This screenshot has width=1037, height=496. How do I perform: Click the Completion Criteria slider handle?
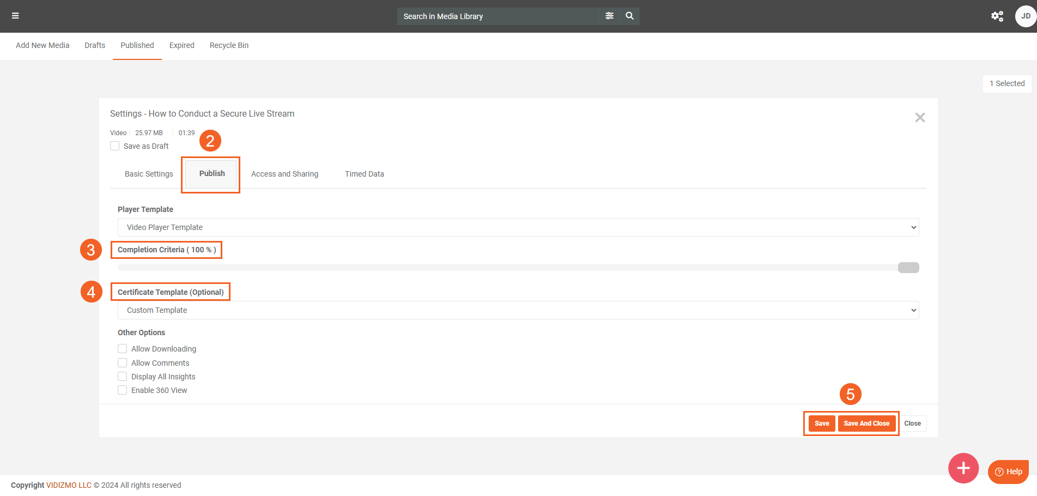908,268
